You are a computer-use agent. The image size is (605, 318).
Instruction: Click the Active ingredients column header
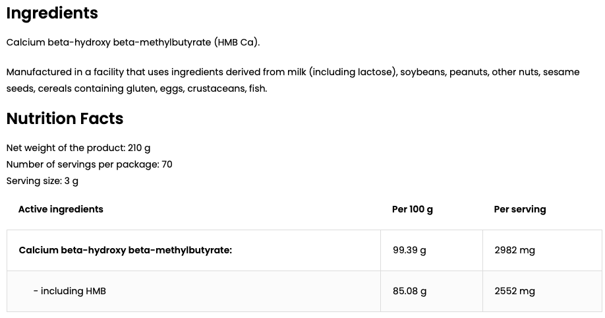coord(61,209)
